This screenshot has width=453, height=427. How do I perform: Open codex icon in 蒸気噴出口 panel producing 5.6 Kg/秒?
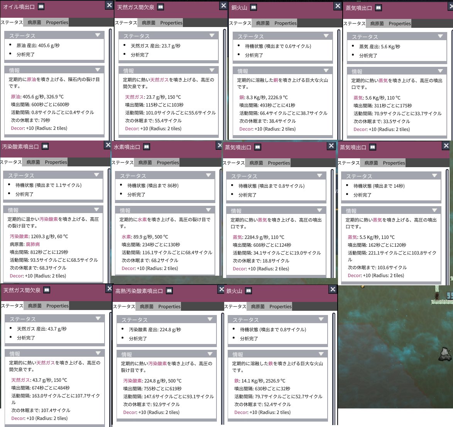pos(379,8)
